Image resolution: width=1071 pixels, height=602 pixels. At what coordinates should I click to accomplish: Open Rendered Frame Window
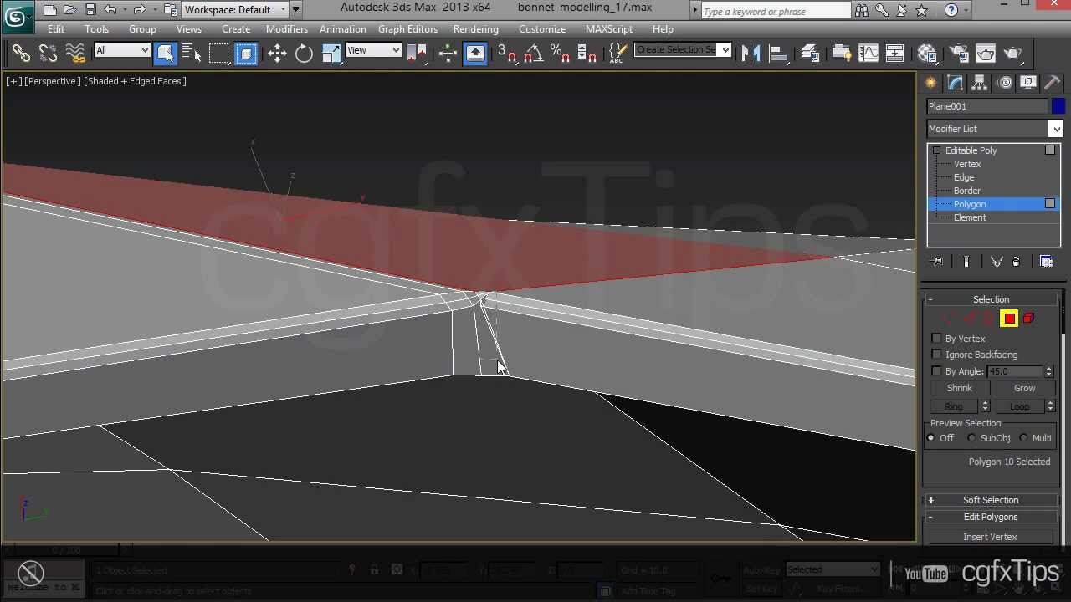click(x=986, y=54)
